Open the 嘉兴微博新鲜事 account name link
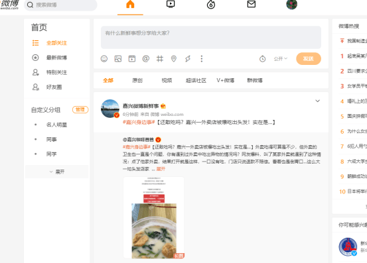367x263 pixels. 141,106
